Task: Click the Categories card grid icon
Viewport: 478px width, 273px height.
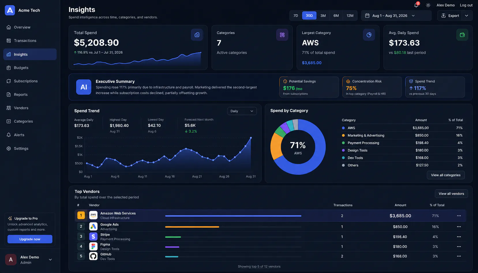Action: (282, 35)
